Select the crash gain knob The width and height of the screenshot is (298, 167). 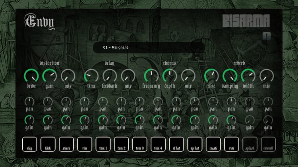click(213, 120)
